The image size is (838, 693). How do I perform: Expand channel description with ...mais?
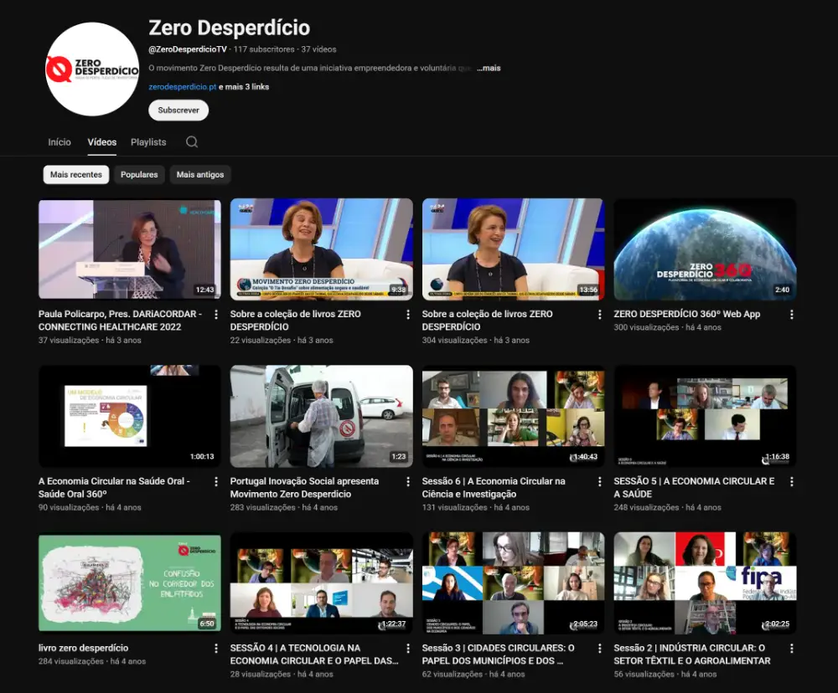pyautogui.click(x=489, y=68)
